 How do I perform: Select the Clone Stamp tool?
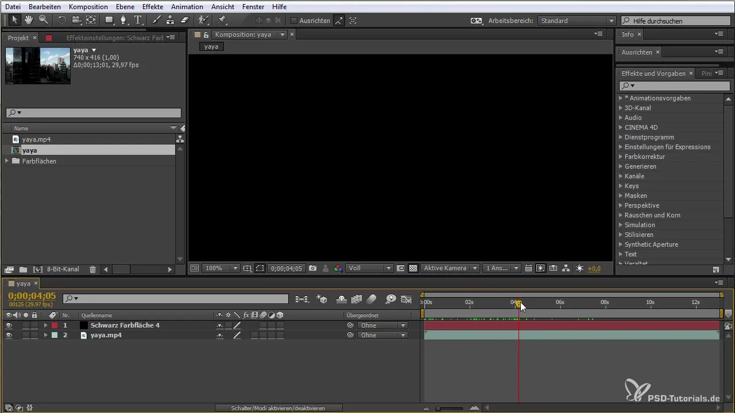point(170,20)
